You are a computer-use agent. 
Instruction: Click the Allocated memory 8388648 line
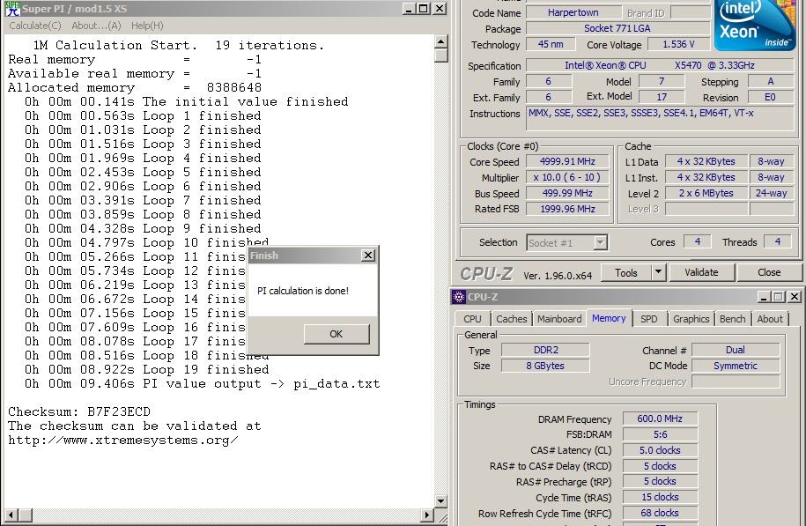135,88
